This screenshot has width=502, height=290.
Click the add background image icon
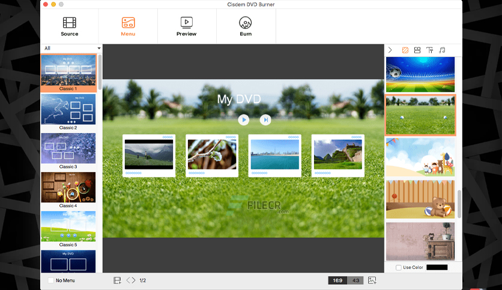pos(372,280)
